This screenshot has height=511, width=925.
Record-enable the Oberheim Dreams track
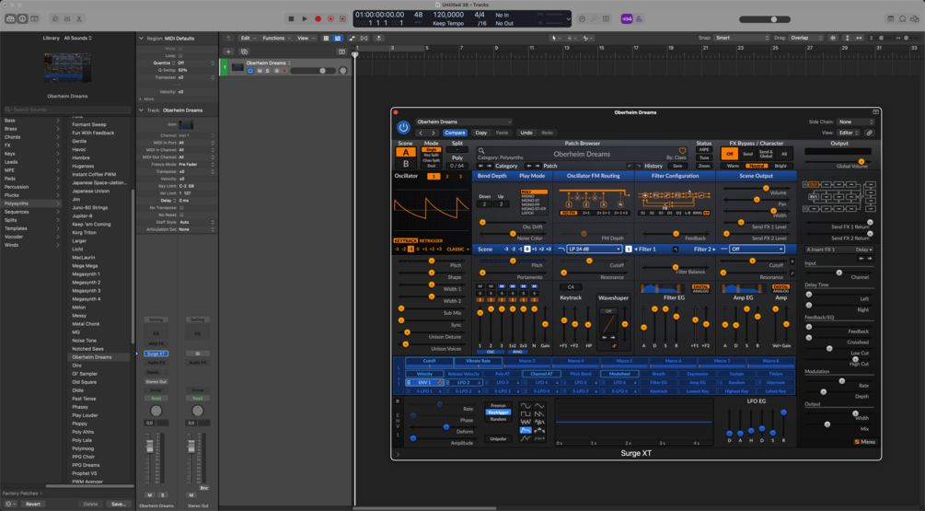pyautogui.click(x=283, y=71)
